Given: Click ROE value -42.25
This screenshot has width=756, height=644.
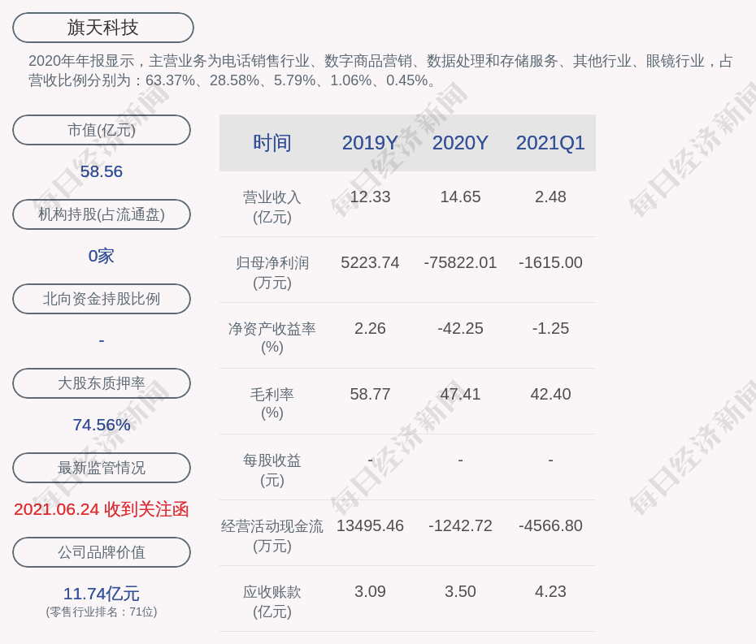Looking at the screenshot, I should click(460, 329).
